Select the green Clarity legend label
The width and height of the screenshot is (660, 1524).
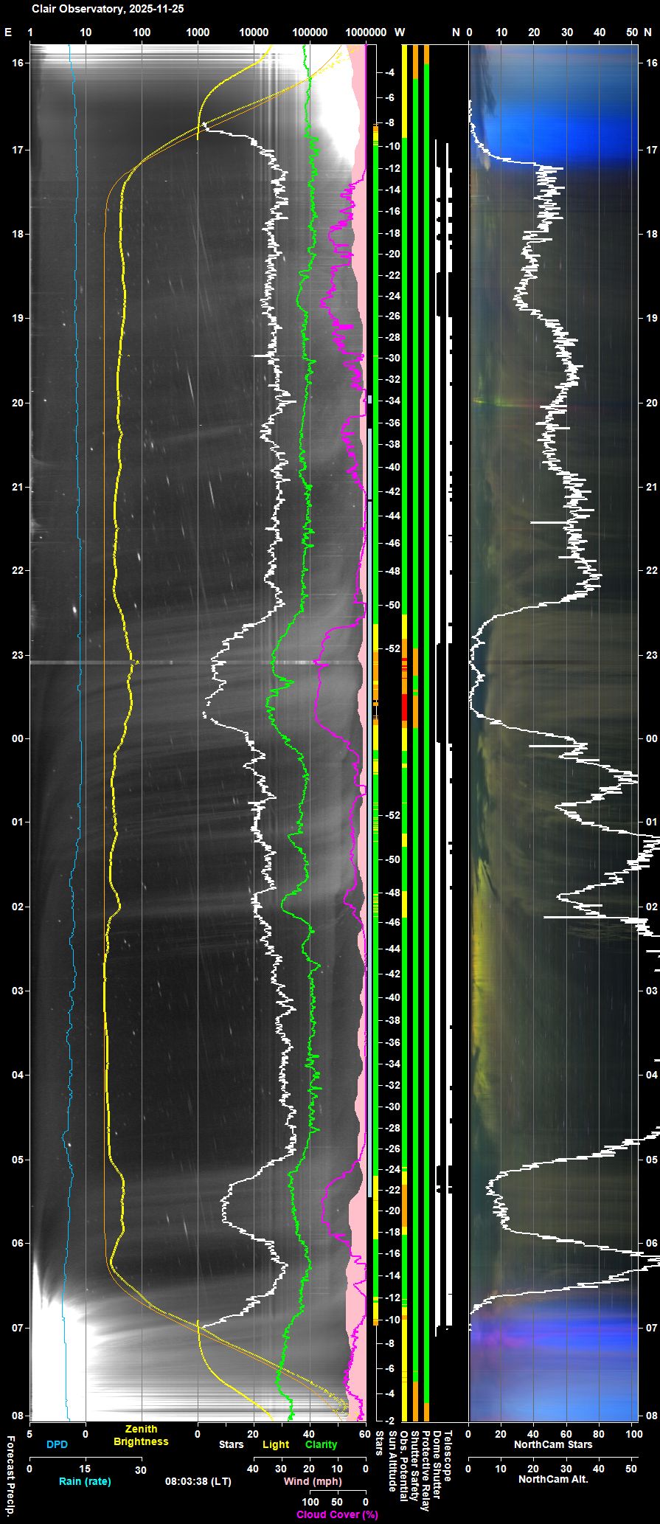(x=321, y=1444)
